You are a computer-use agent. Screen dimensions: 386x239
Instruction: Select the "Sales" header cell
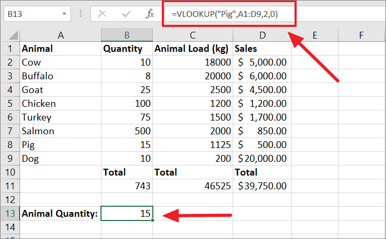pyautogui.click(x=262, y=49)
